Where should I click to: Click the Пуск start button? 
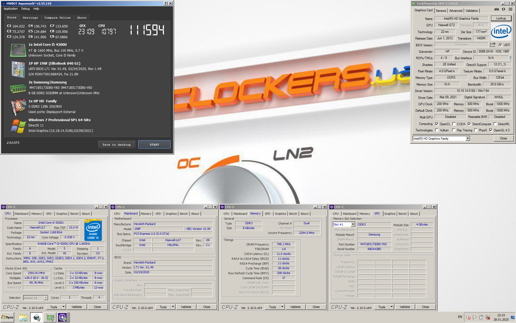(x=8, y=317)
